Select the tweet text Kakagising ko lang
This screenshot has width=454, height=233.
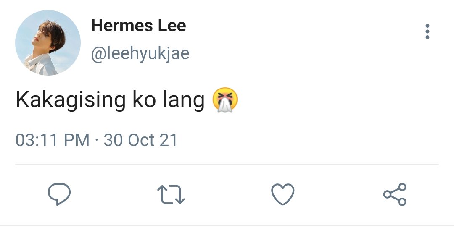click(110, 100)
